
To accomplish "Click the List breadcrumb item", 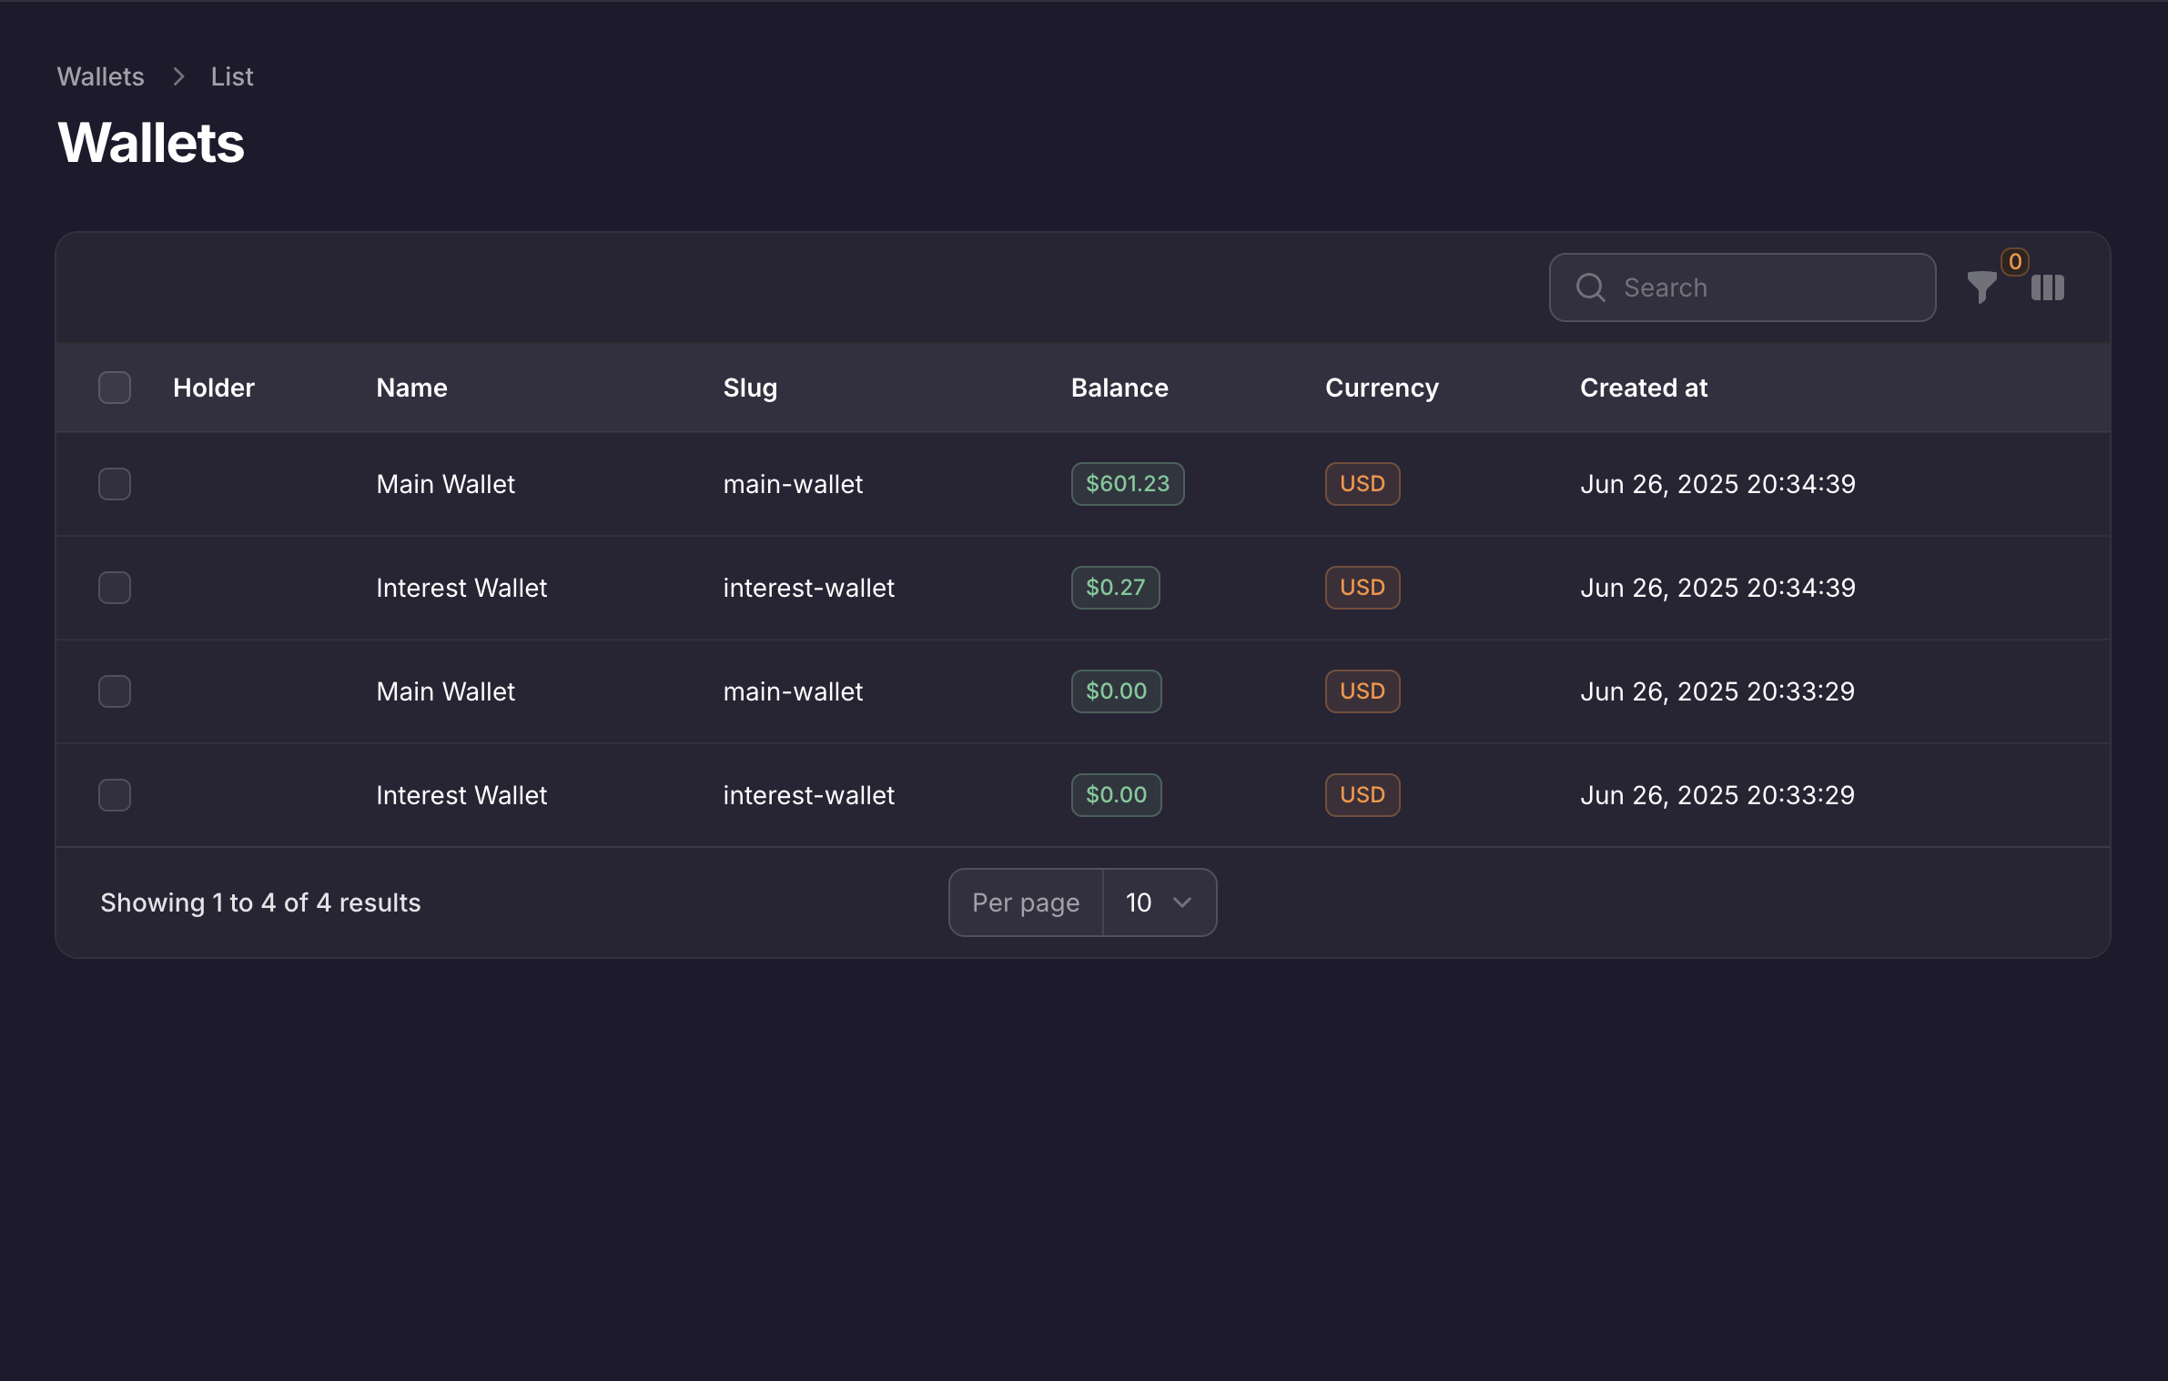I will (x=231, y=77).
